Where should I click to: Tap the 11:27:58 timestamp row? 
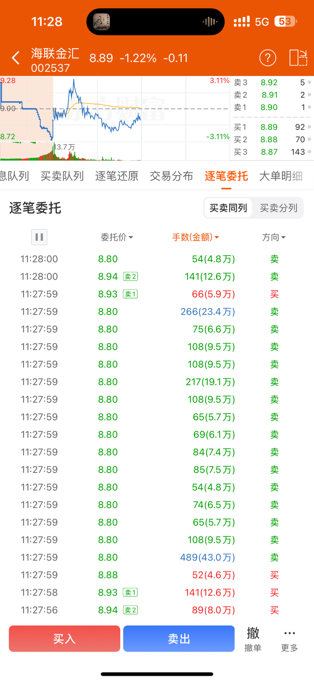pyautogui.click(x=157, y=592)
